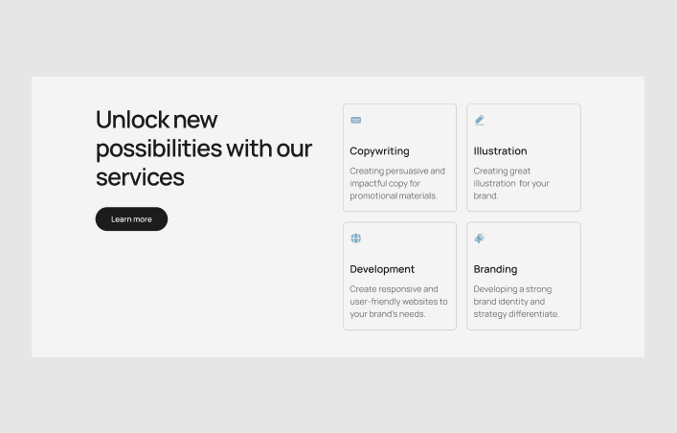Click the keyboard icon in Copywriting card
Viewport: 677px width, 433px height.
point(356,121)
